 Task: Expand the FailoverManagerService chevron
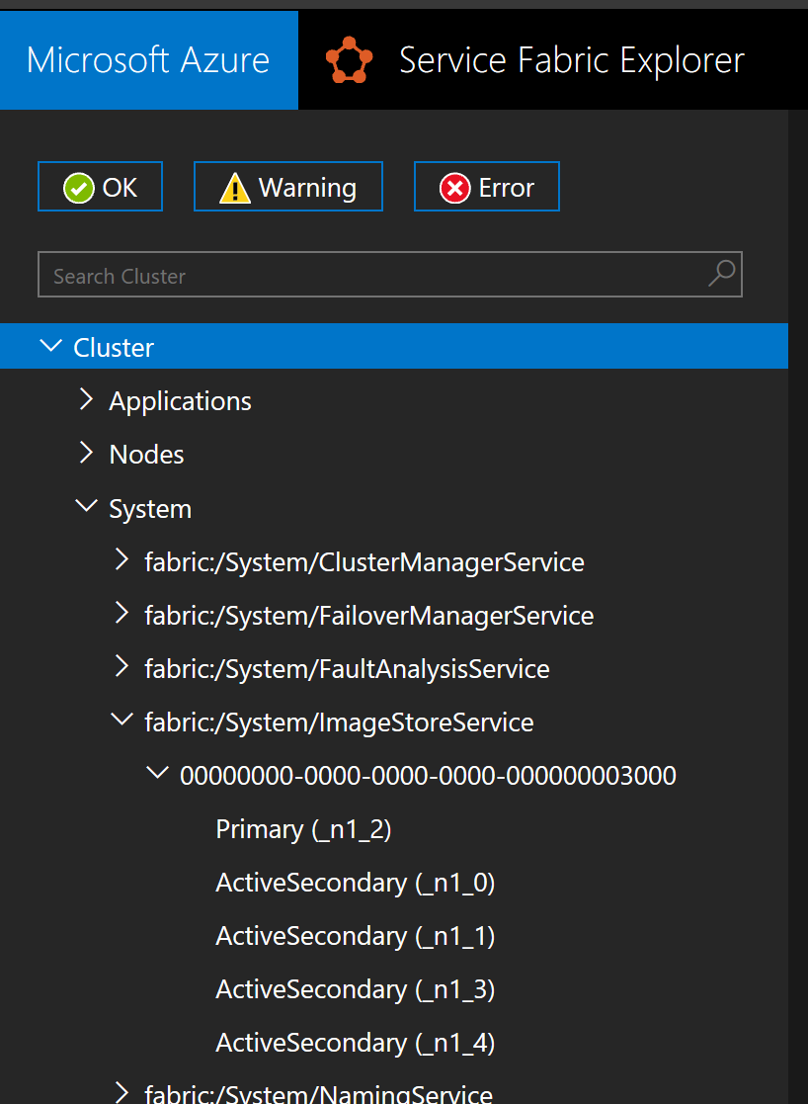pos(121,614)
